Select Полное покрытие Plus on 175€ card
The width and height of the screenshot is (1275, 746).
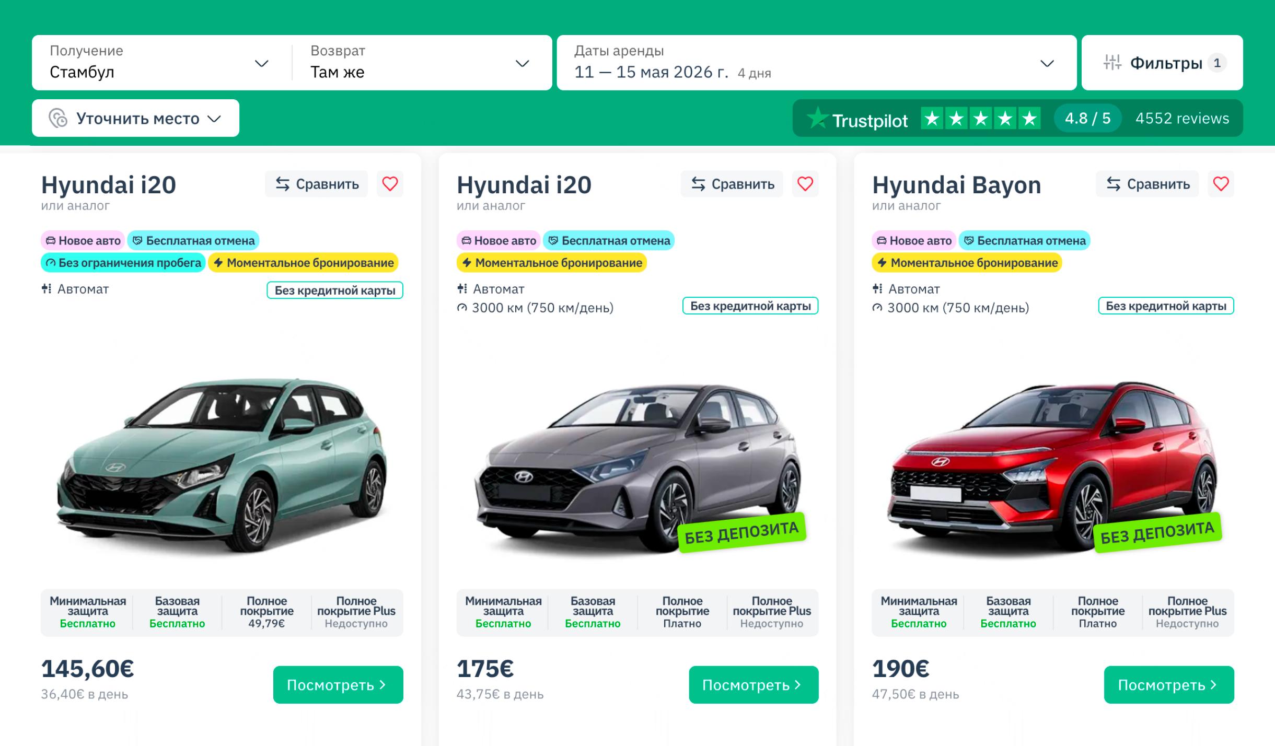coord(772,612)
